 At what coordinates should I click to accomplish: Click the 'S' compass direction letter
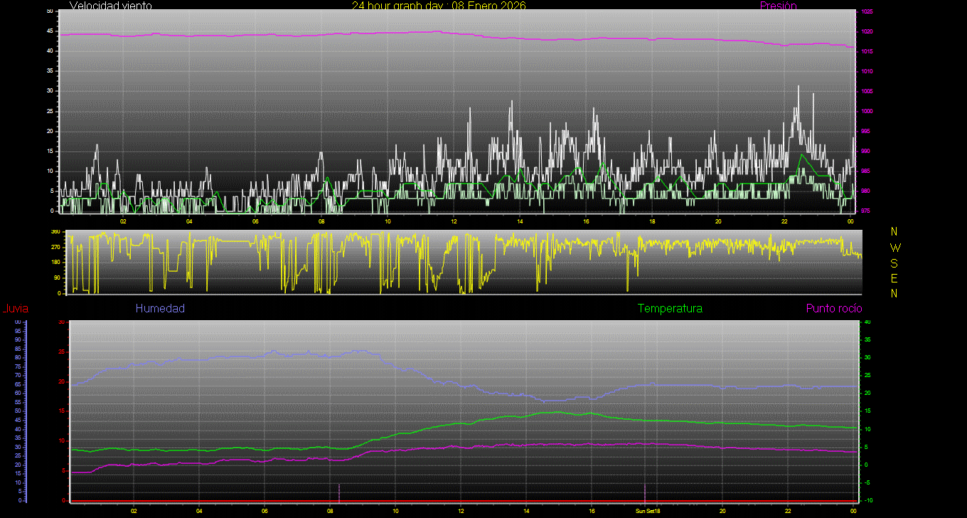[894, 263]
